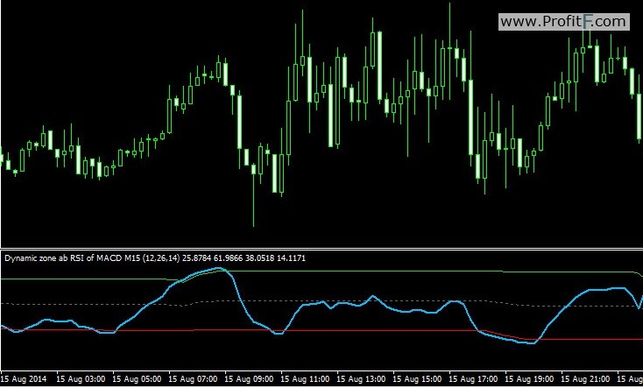The height and width of the screenshot is (388, 643).
Task: Click the '15 Aug 15:00' time axis label
Action: (x=418, y=378)
